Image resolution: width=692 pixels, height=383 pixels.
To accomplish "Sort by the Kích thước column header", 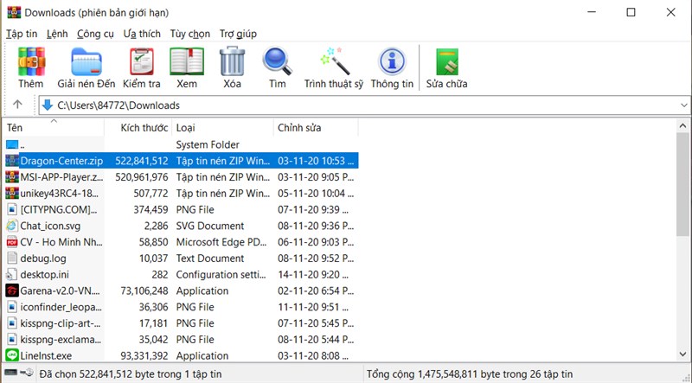I will 138,127.
